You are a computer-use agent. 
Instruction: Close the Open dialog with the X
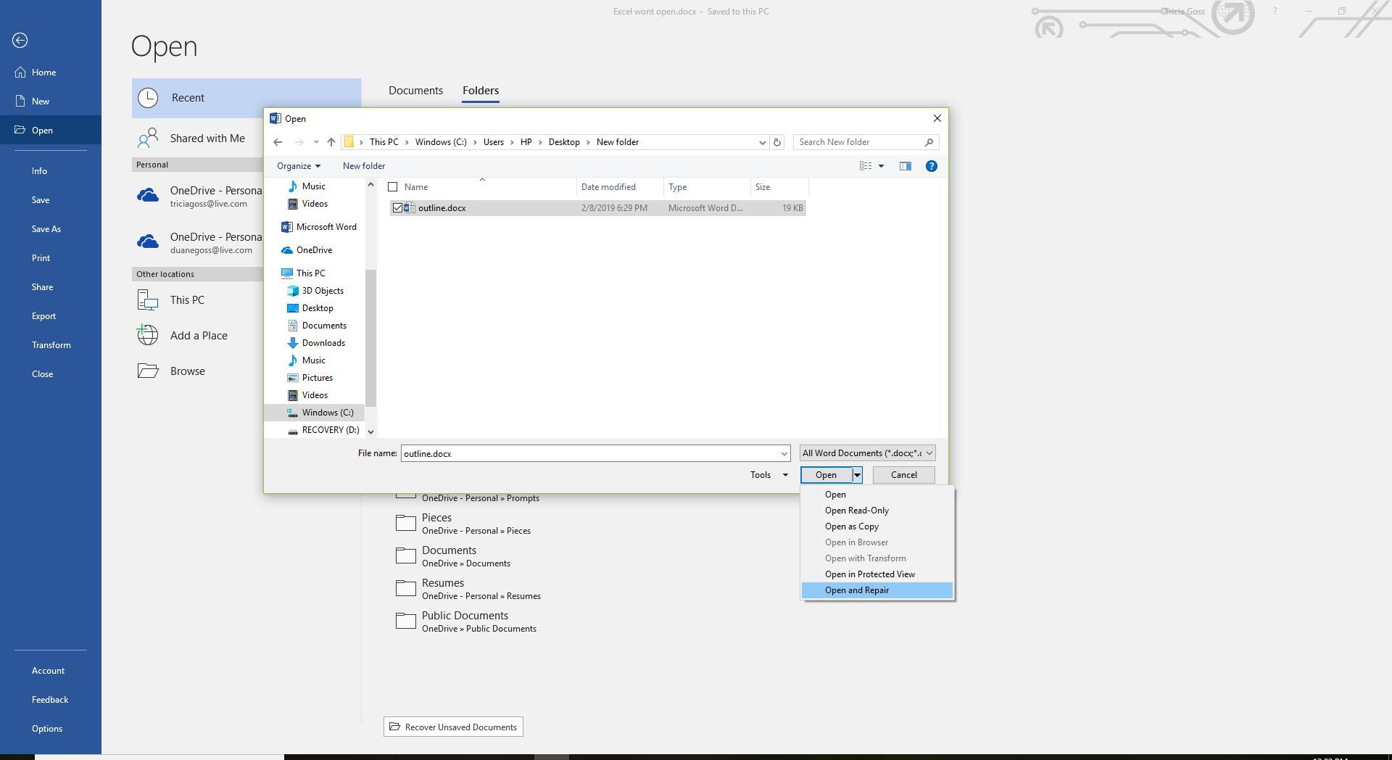click(937, 118)
